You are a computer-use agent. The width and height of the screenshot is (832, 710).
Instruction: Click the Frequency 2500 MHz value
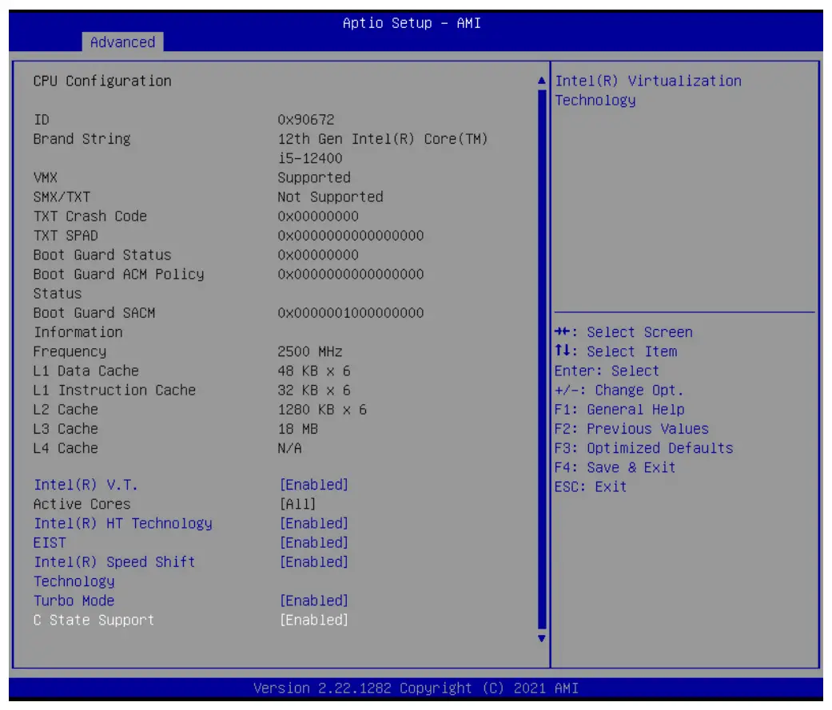point(310,351)
